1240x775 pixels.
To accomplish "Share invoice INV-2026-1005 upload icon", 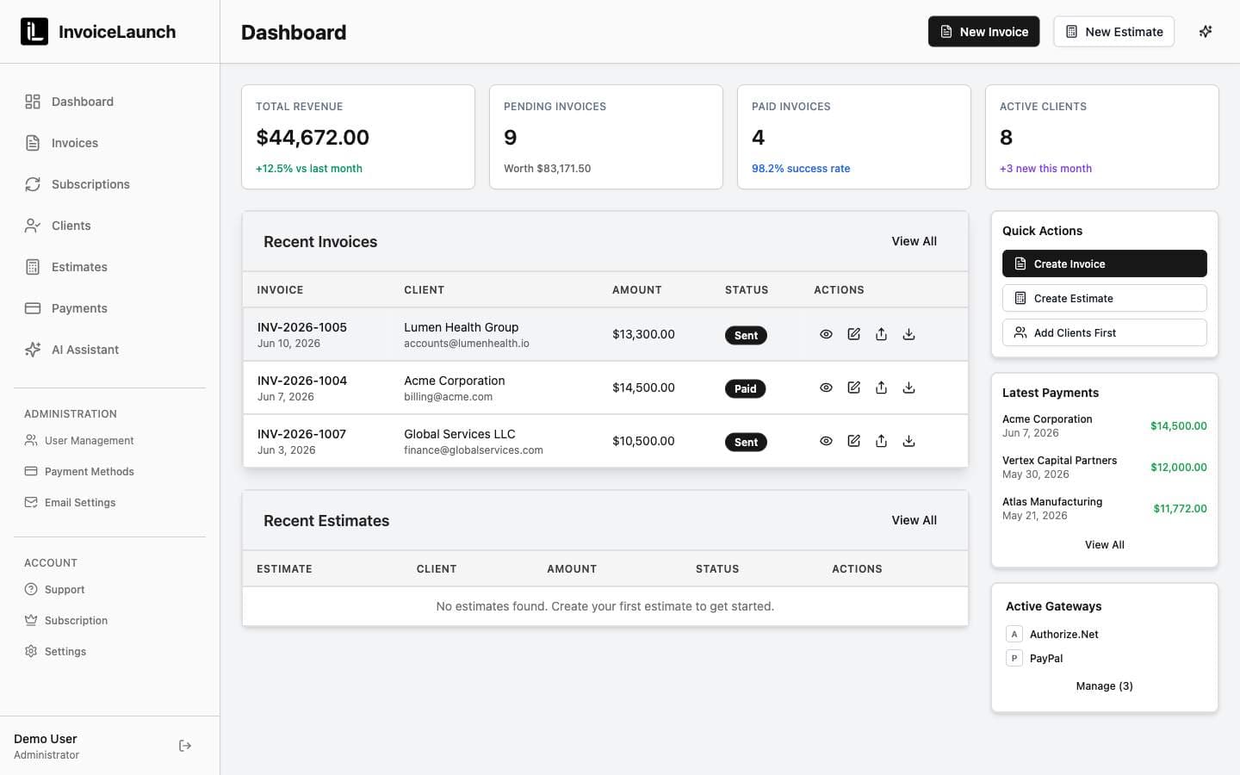I will tap(881, 334).
